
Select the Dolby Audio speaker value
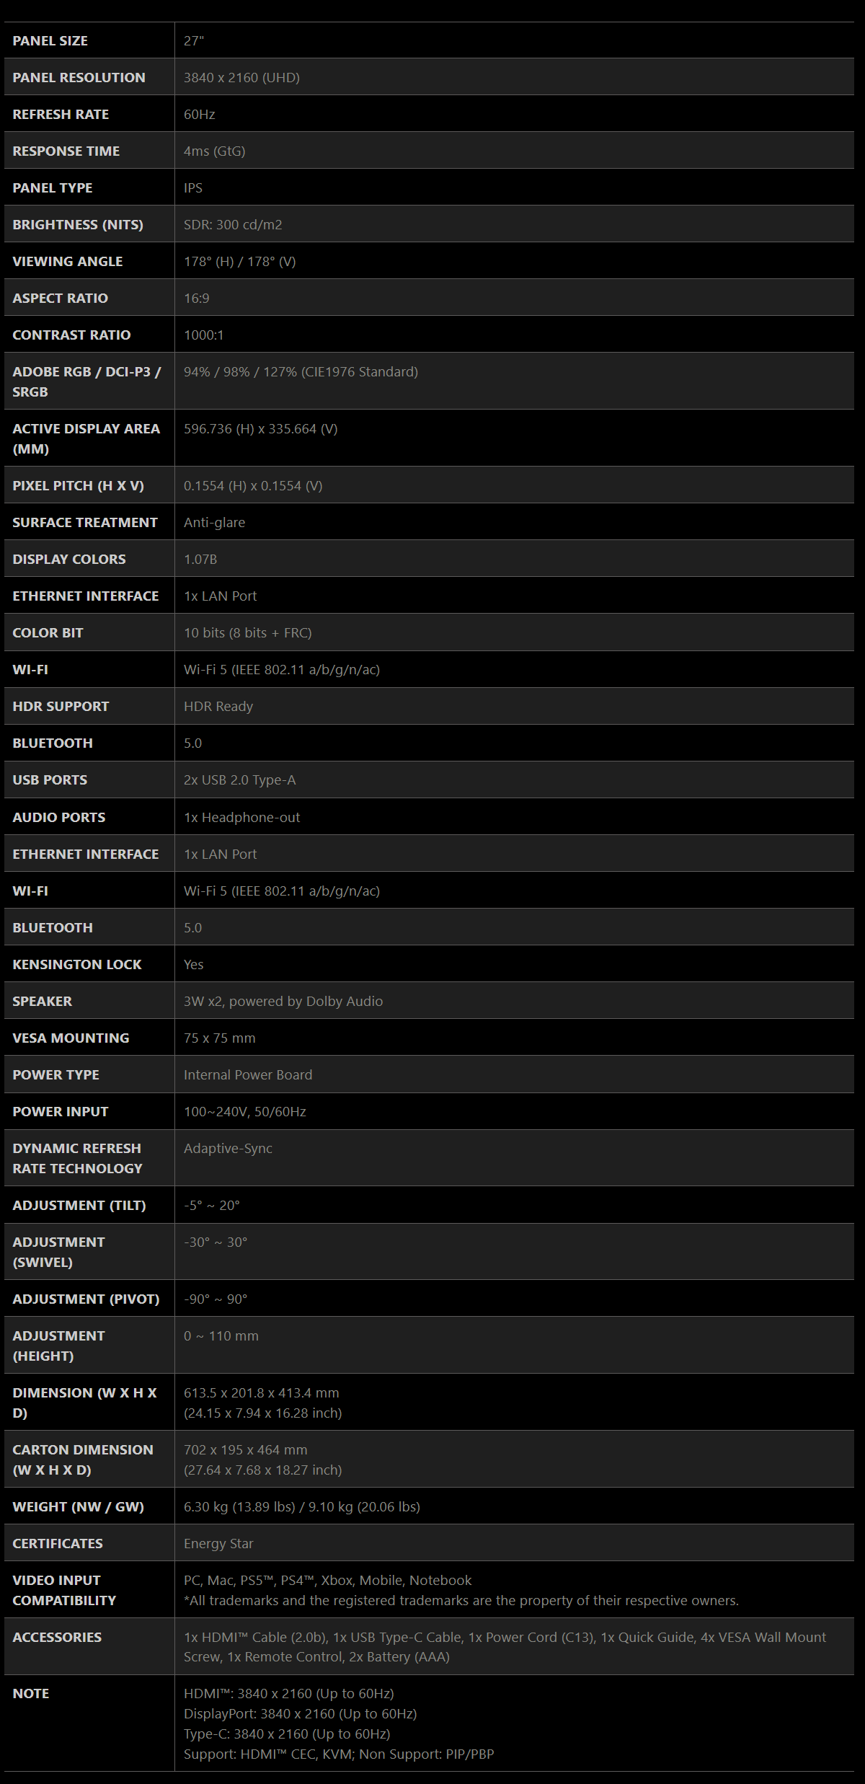point(283,1001)
